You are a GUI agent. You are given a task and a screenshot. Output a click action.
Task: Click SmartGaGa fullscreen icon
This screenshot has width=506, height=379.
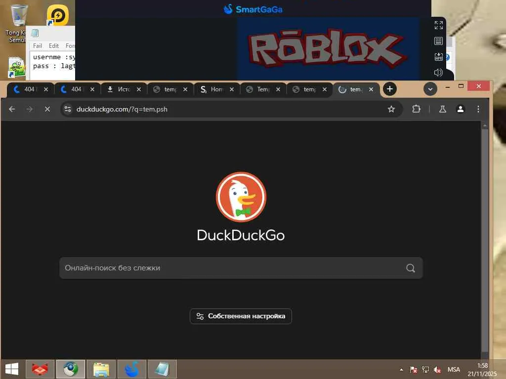pyautogui.click(x=438, y=25)
